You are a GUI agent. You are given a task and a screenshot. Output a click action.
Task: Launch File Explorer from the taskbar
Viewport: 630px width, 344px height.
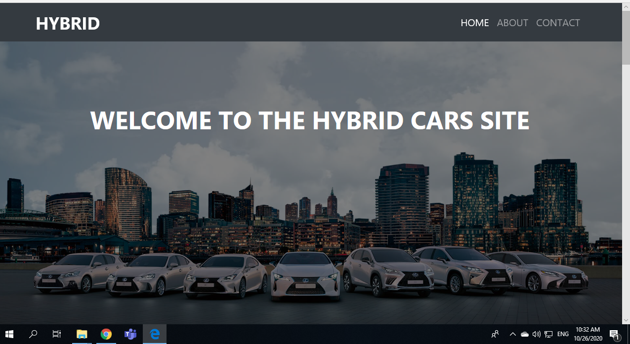[82, 334]
